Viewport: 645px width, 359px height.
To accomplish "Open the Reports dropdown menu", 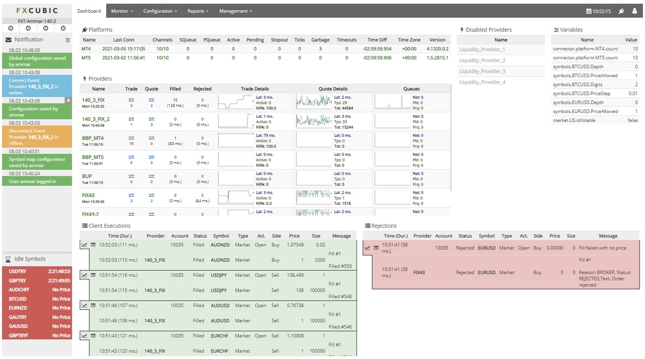I will pos(198,11).
